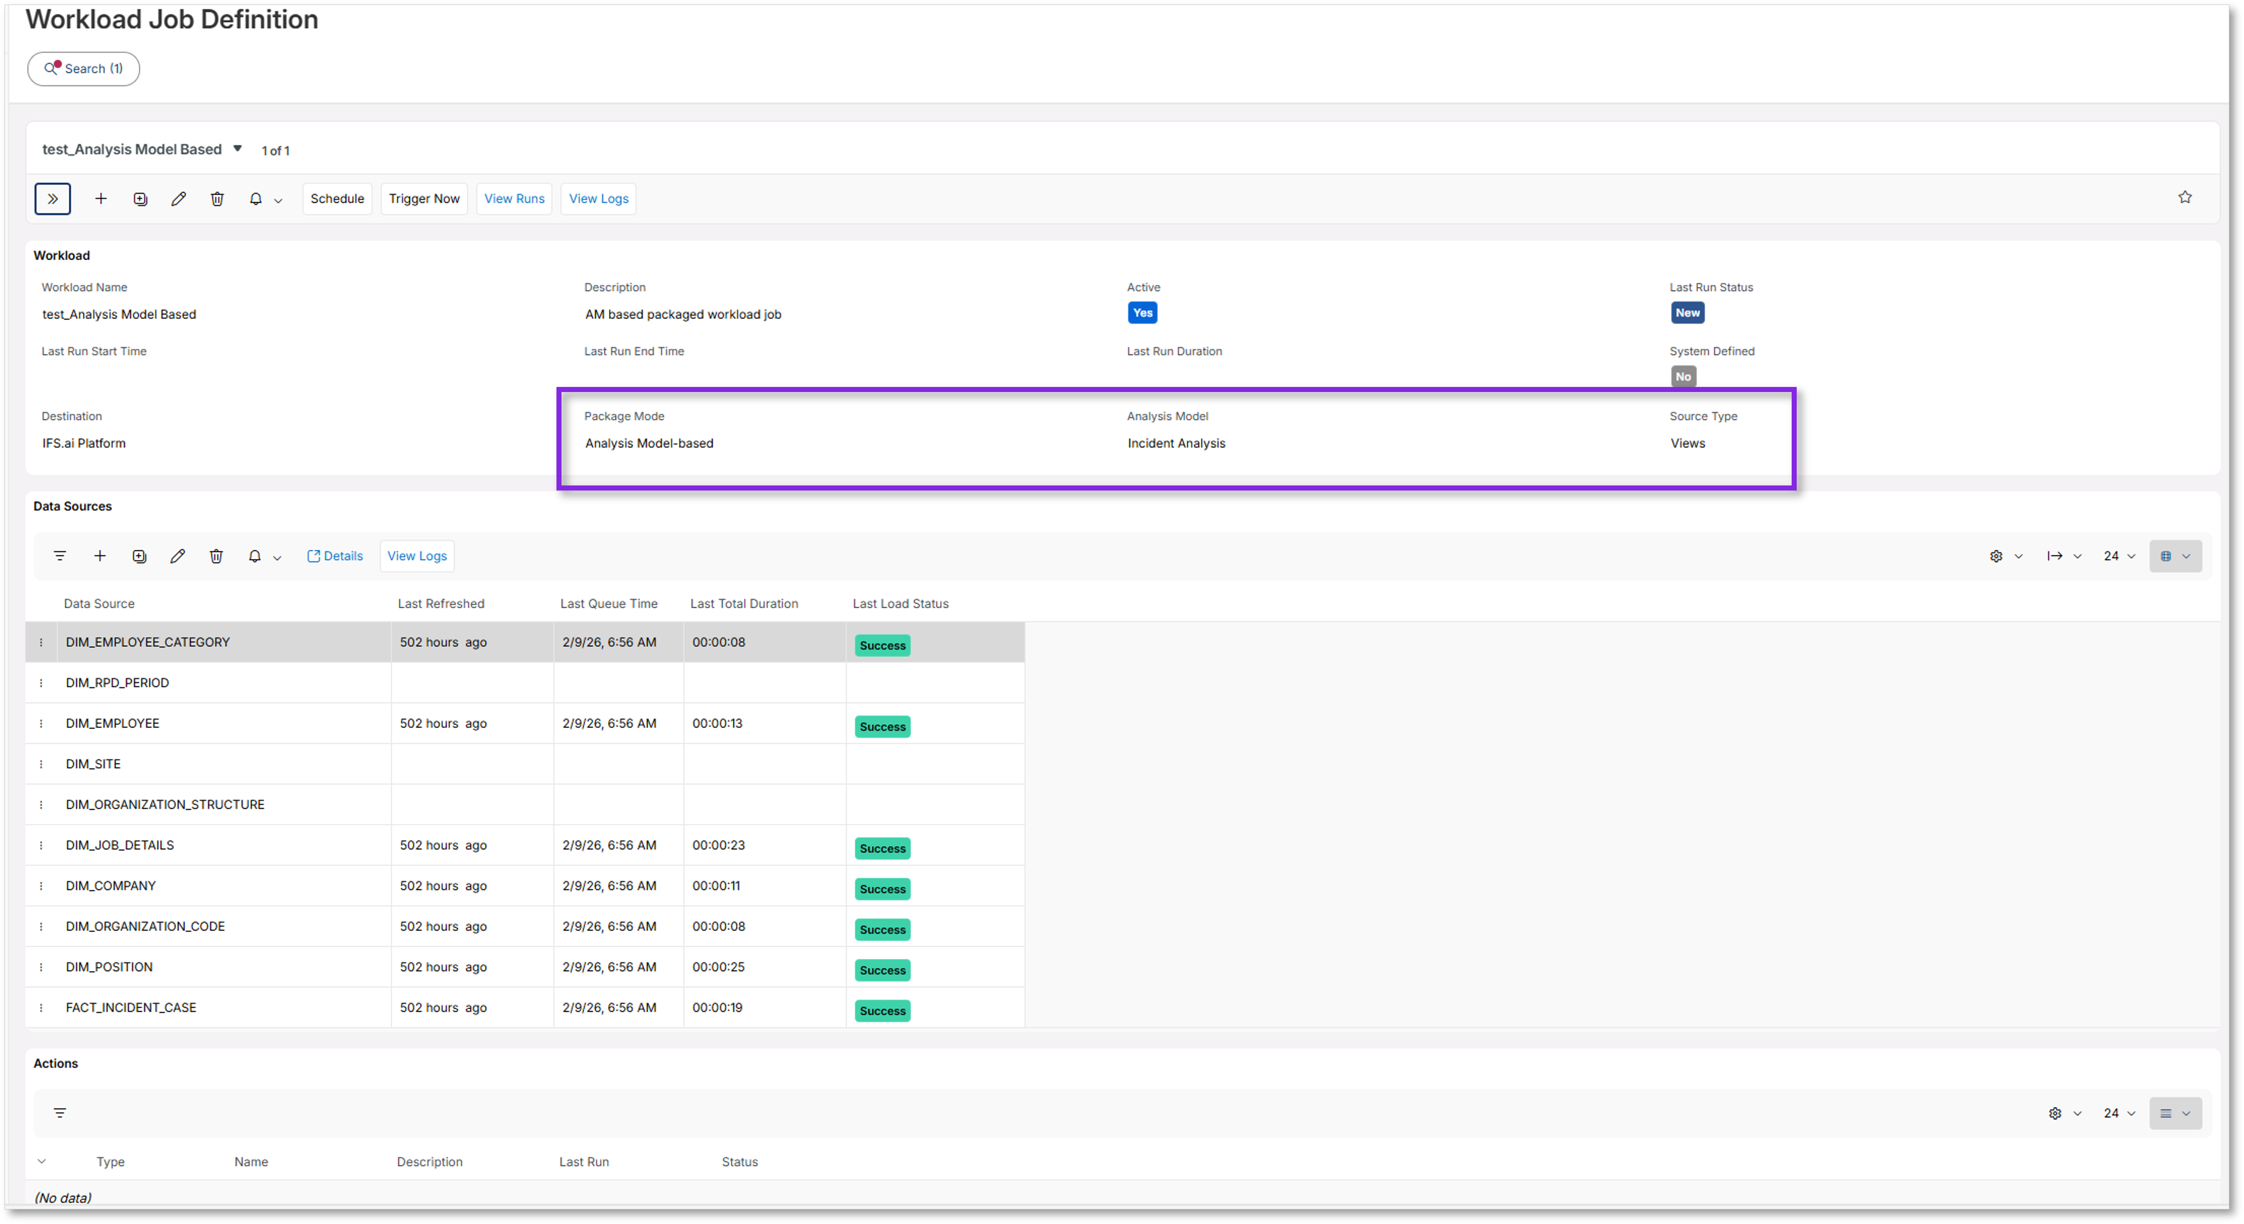Open the Search (1) filter
Image resolution: width=2244 pixels, height=1224 pixels.
[x=83, y=69]
